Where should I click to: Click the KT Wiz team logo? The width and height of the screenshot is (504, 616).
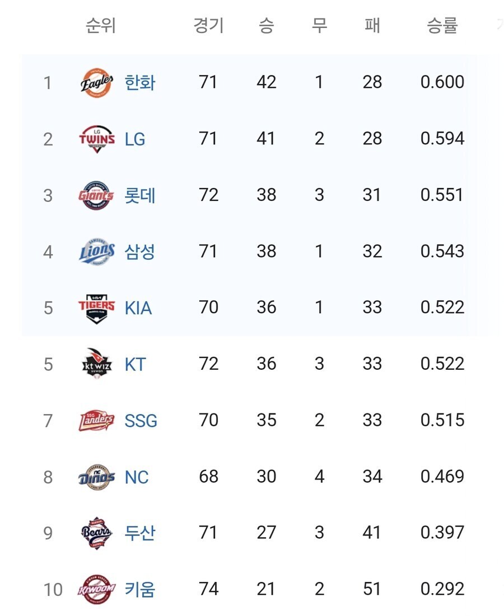tap(96, 364)
